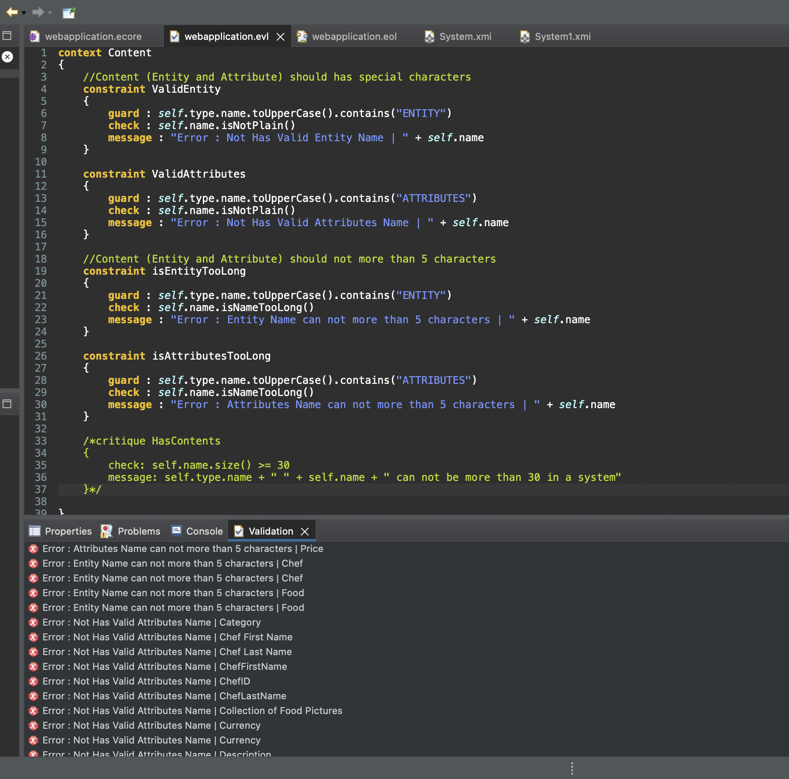This screenshot has width=789, height=779.
Task: Click the model icon on System.xmi tab
Action: (x=429, y=36)
